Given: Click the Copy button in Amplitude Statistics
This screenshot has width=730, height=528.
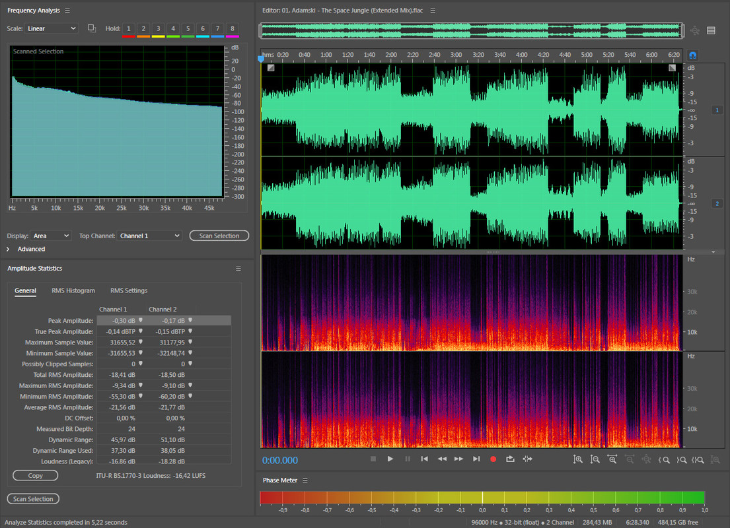Looking at the screenshot, I should pos(35,475).
